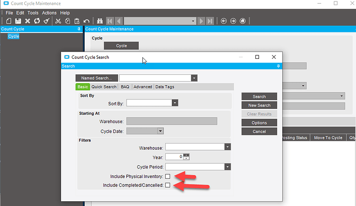The width and height of the screenshot is (356, 206).
Task: Click the Undo arrow icon
Action: 86,21
